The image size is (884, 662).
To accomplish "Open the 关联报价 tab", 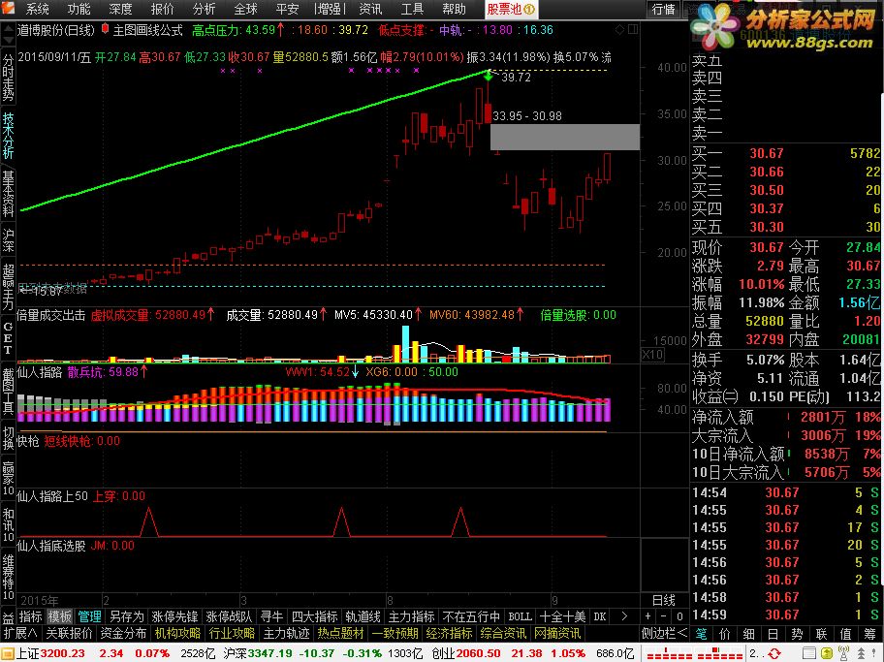I will point(70,633).
